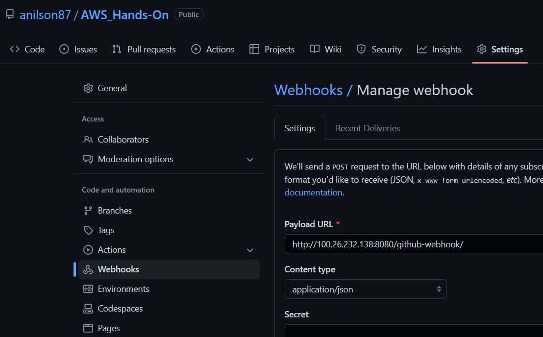Click the Security shield icon
Viewport: 543px width, 337px height.
[361, 49]
